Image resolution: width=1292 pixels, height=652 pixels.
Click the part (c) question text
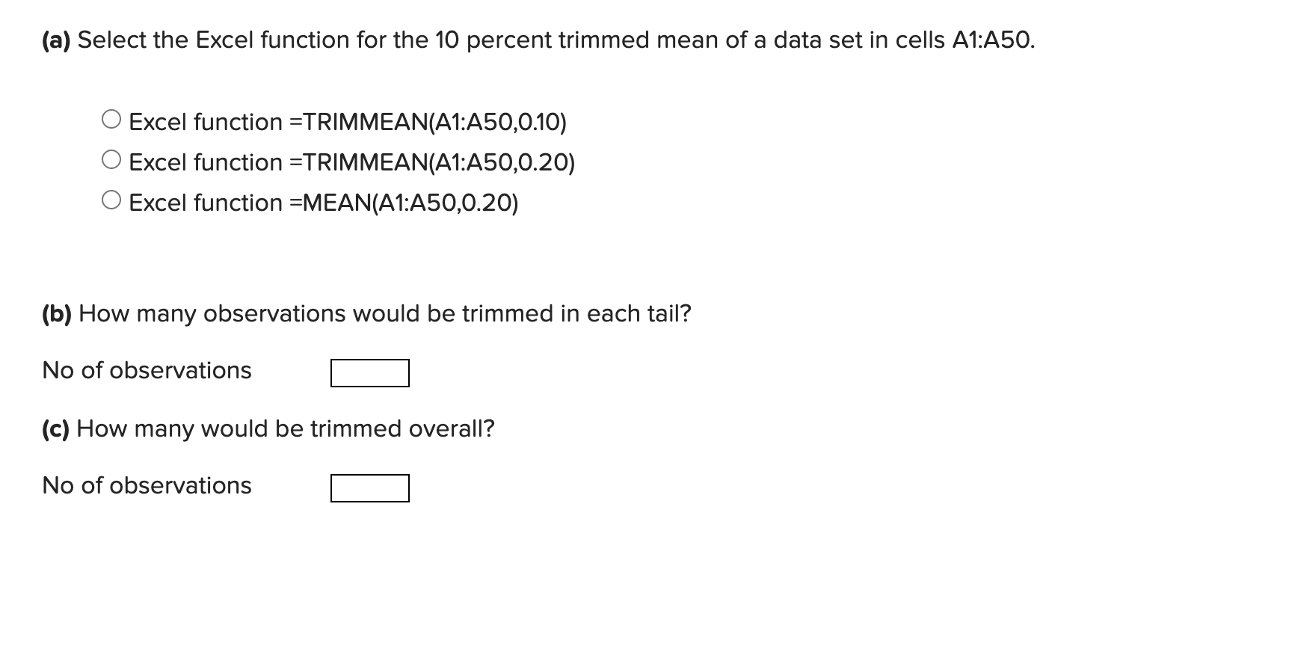point(269,429)
